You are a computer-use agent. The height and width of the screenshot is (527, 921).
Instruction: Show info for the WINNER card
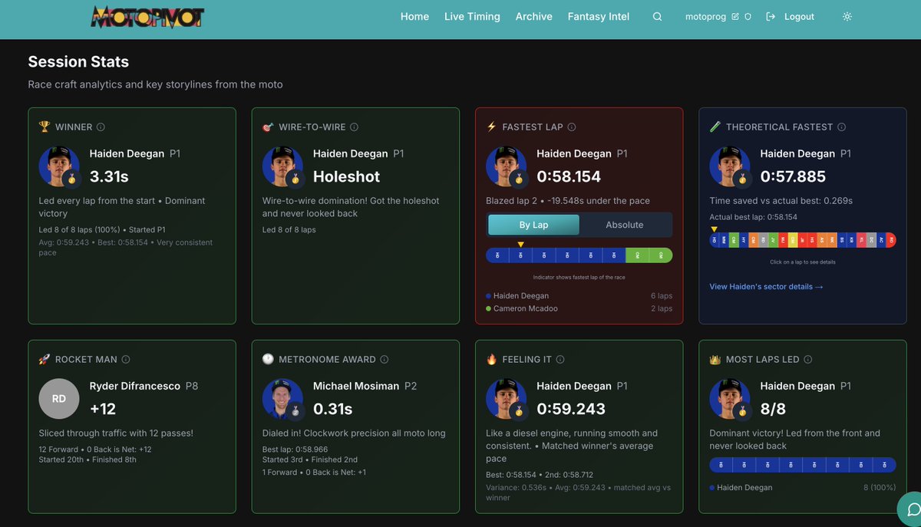[101, 127]
